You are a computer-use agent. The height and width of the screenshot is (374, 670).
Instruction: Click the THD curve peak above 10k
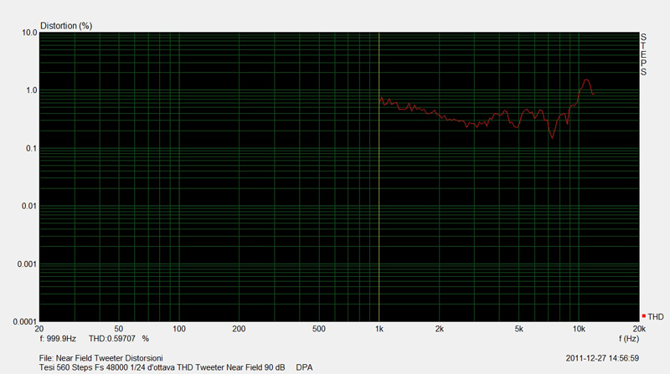coord(586,79)
